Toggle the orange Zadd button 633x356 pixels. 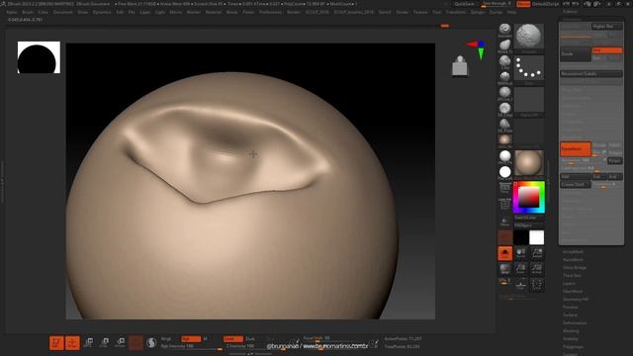pyautogui.click(x=233, y=338)
